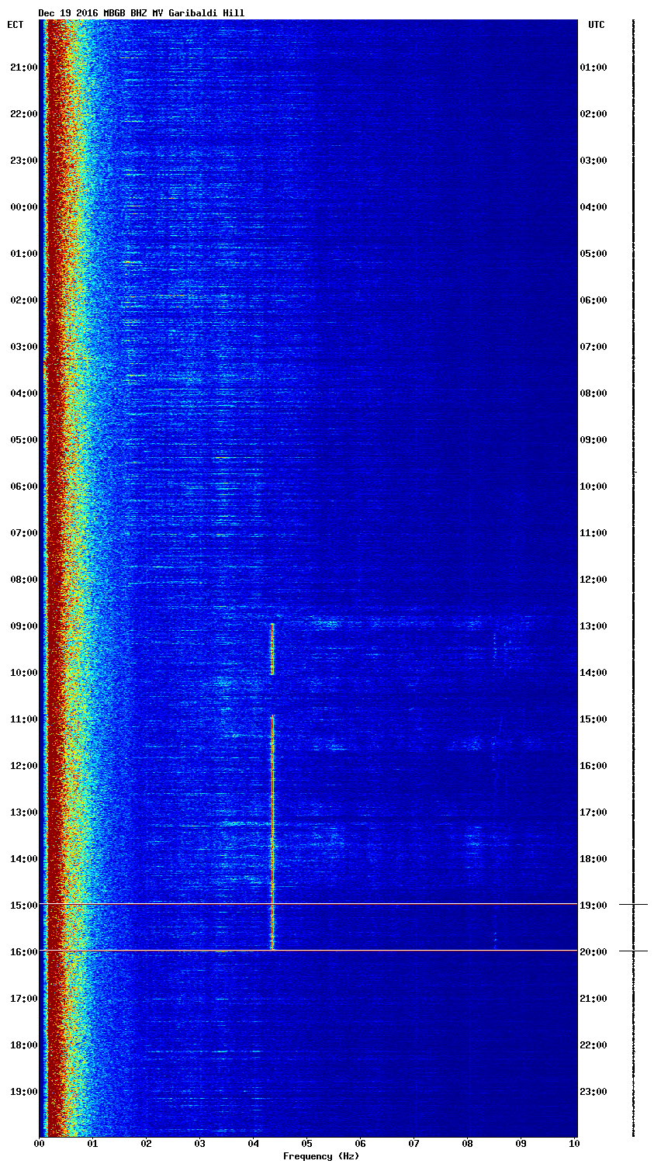Click the 22:00 label on the ECT axis
Image resolution: width=661 pixels, height=1164 pixels.
pyautogui.click(x=23, y=114)
